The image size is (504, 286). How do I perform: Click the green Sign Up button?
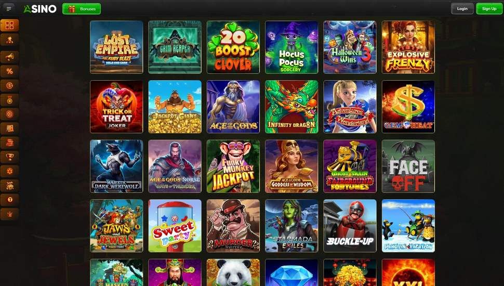[x=489, y=9]
